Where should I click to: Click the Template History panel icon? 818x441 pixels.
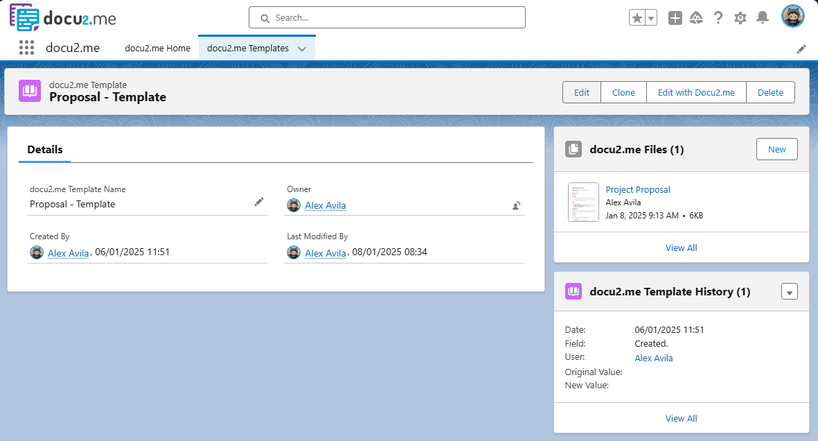(x=574, y=291)
